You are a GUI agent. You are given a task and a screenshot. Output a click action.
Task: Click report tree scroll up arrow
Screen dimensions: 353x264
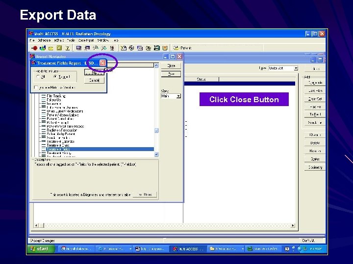[x=156, y=66]
